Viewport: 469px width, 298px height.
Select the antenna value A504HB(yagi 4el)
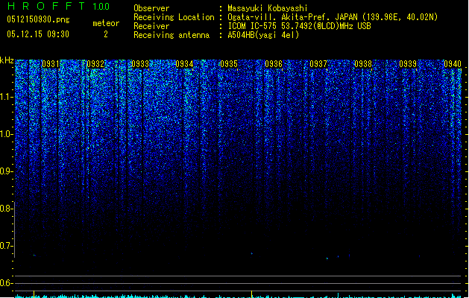point(263,35)
